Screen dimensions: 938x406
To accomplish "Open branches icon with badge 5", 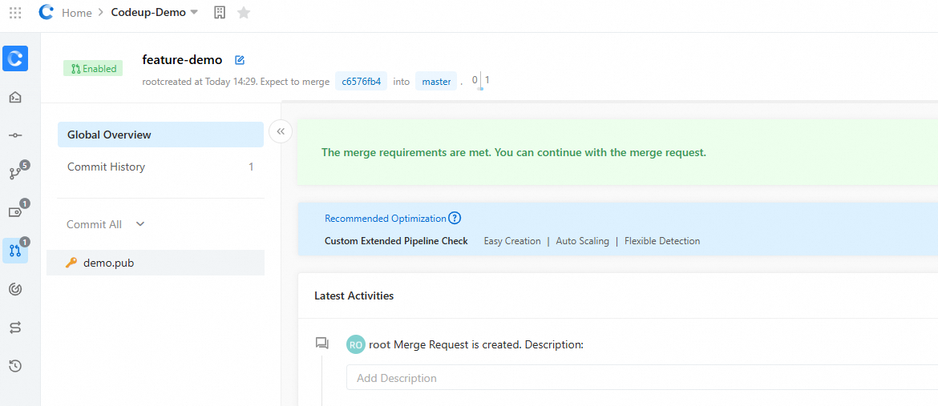I will 15,173.
